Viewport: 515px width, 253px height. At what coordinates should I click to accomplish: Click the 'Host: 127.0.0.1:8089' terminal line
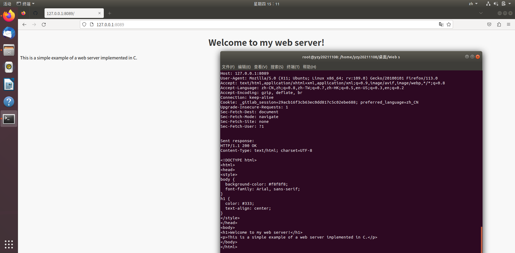[245, 73]
